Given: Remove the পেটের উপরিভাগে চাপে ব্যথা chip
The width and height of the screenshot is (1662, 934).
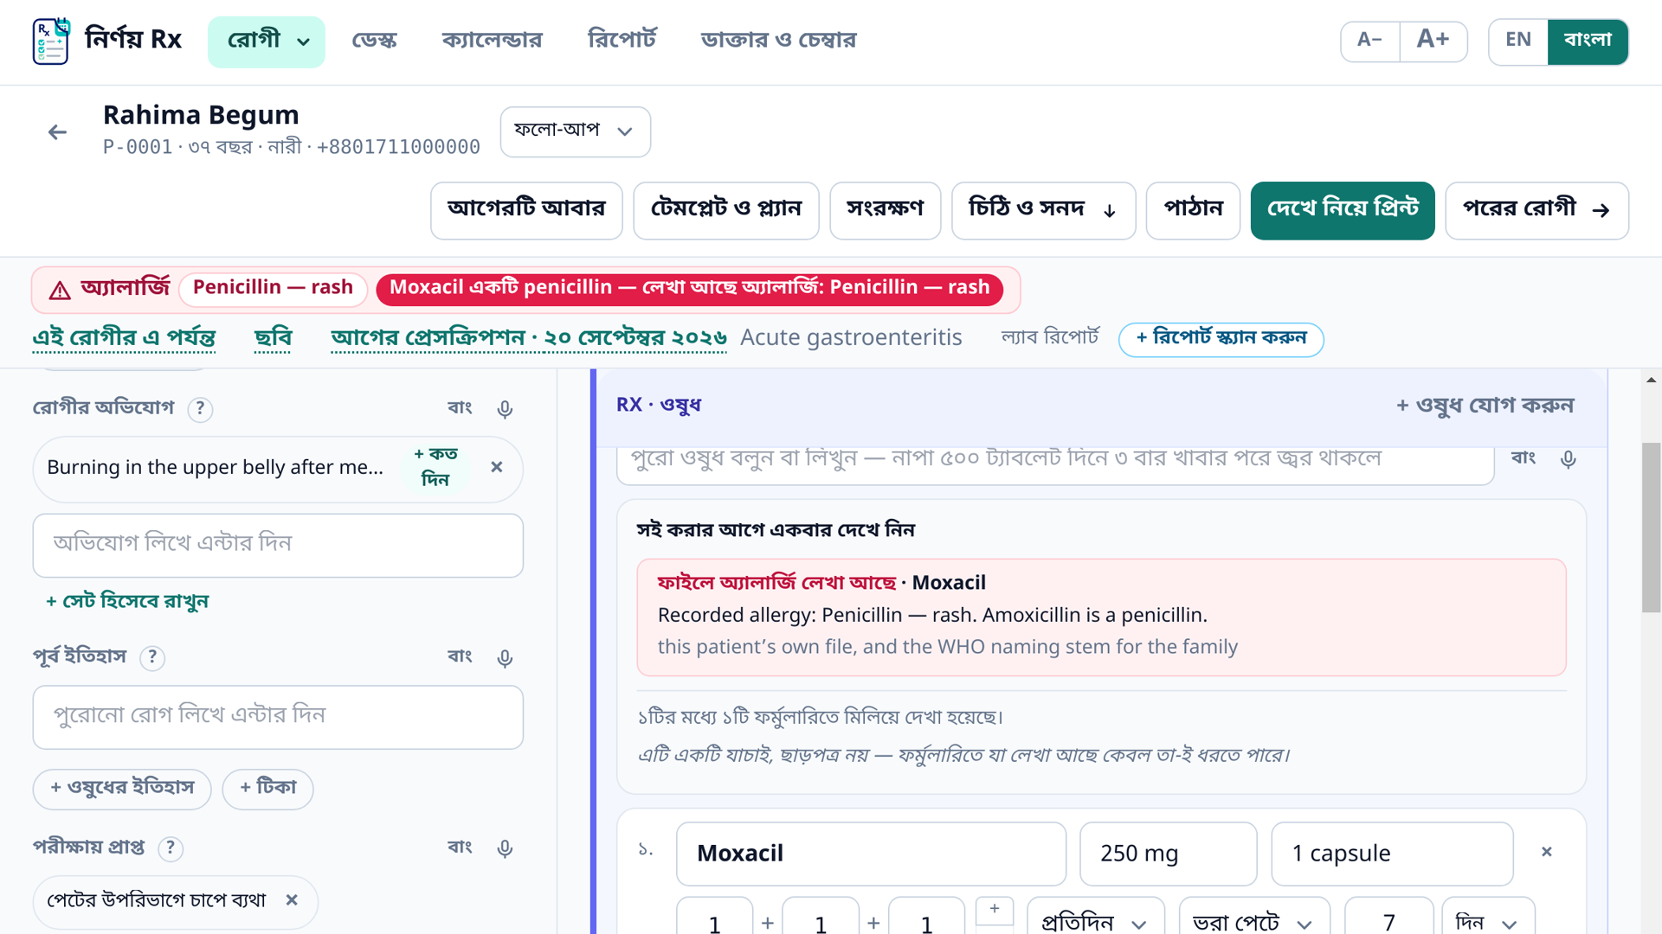Looking at the screenshot, I should click(292, 900).
